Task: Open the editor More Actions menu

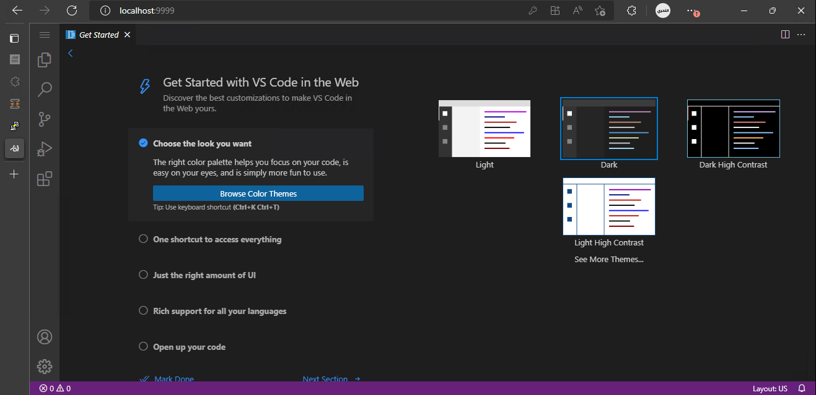Action: (x=801, y=35)
